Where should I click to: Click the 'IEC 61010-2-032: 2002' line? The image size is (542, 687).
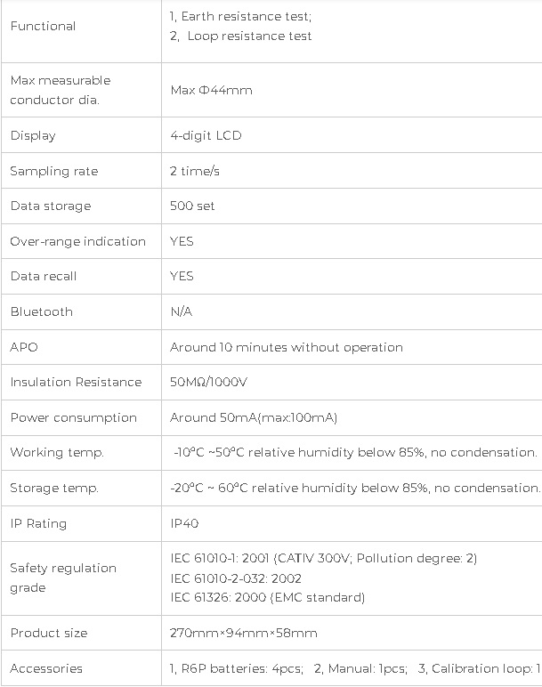(236, 578)
